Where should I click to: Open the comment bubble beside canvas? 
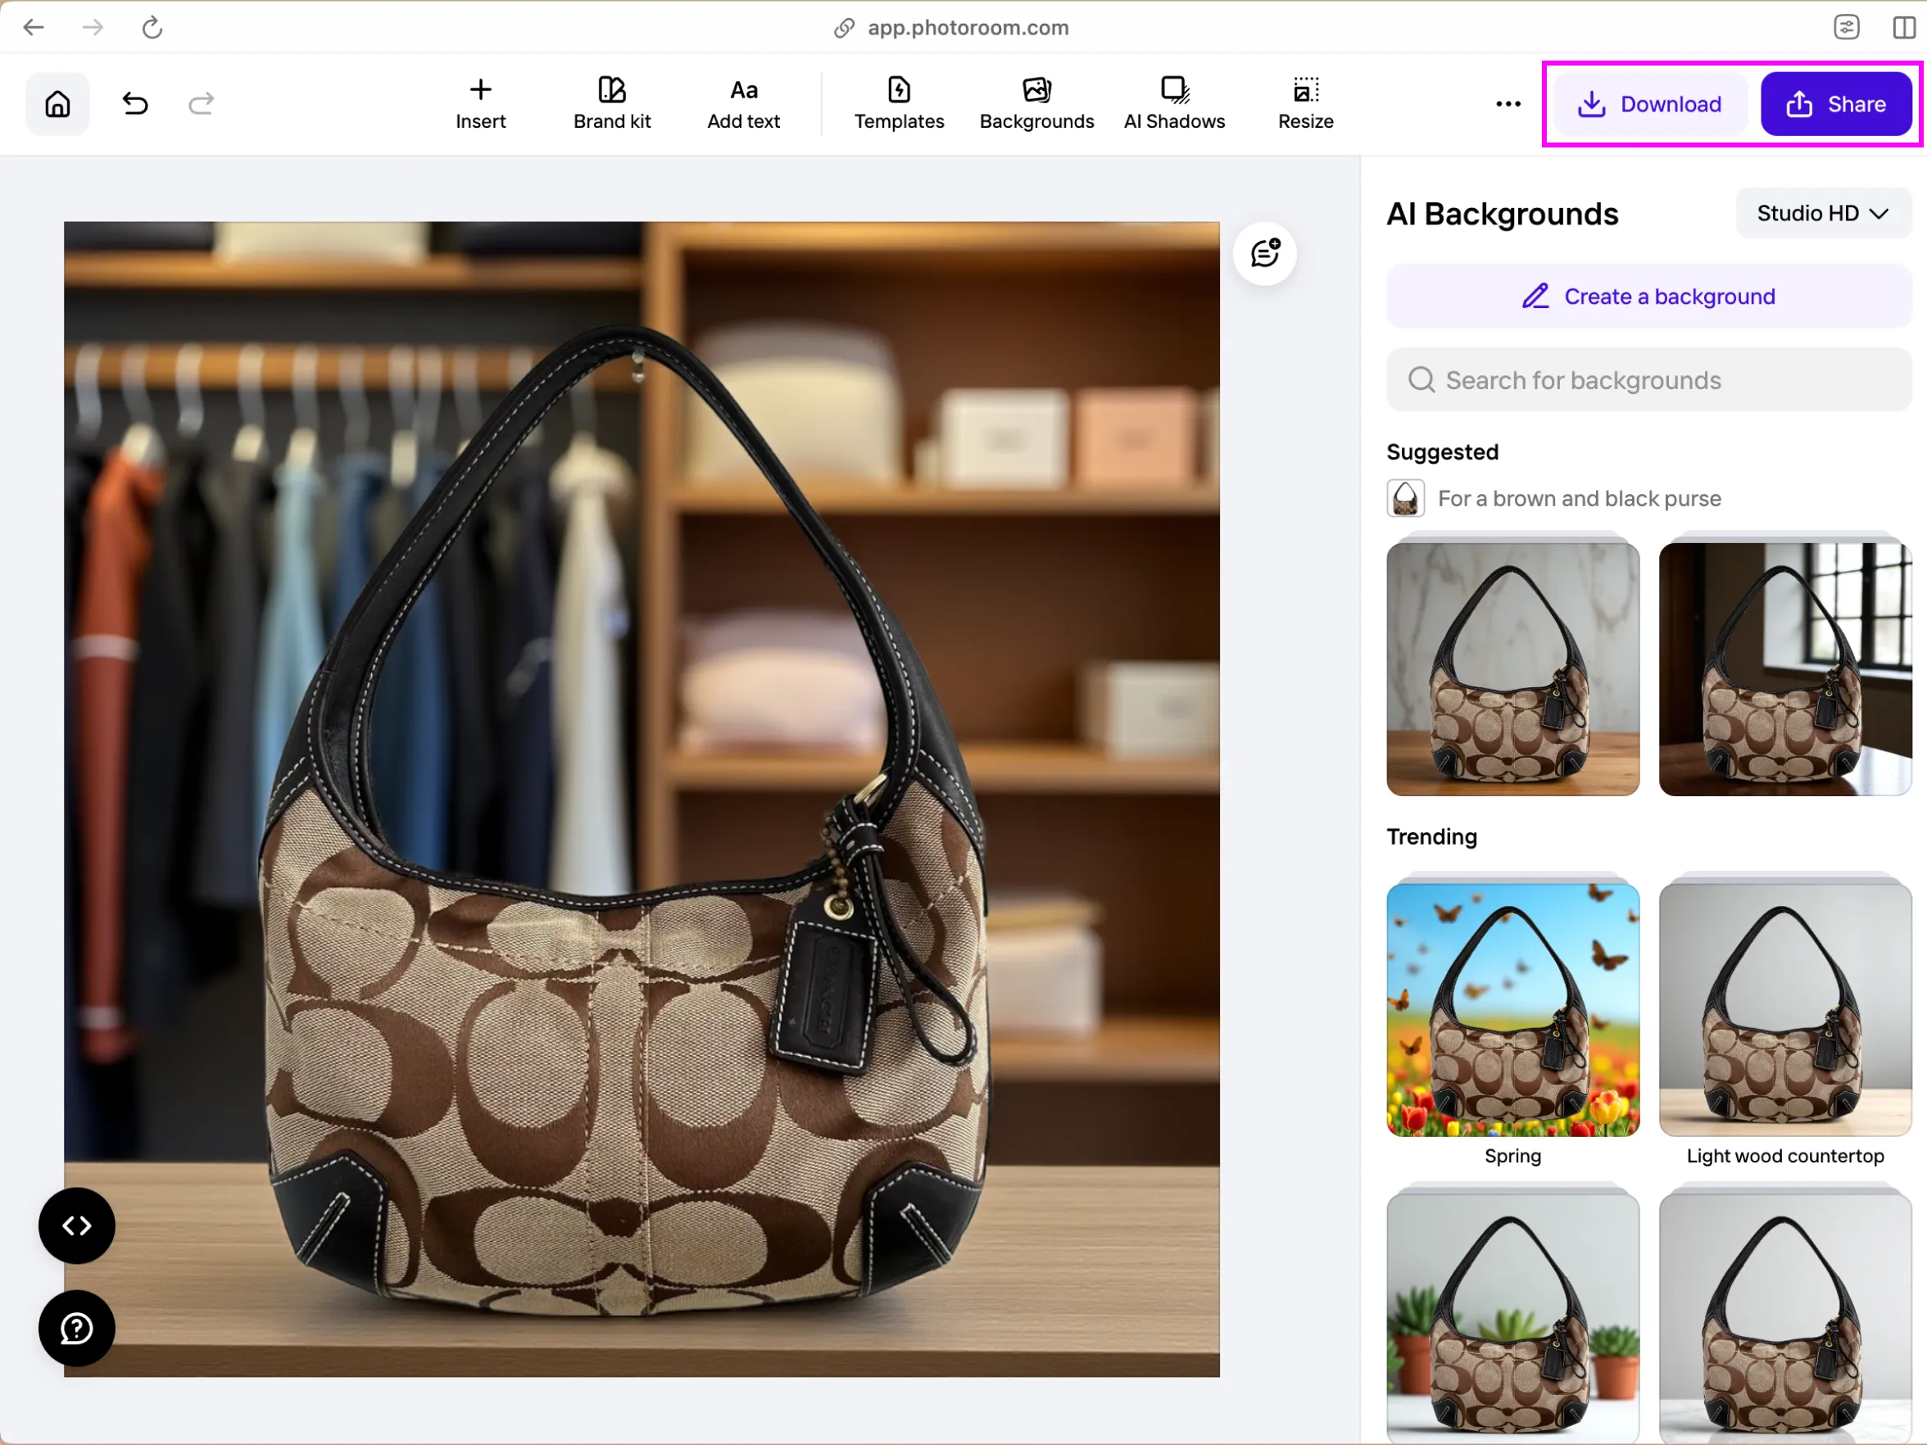pos(1264,253)
